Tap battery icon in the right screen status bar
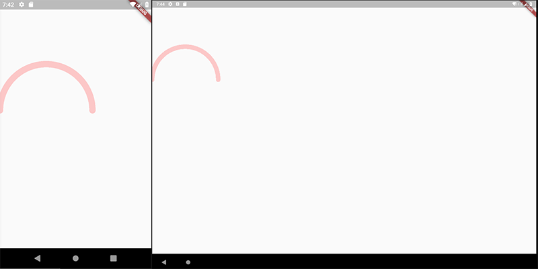Viewport: 538px width, 269px height. 530,4
